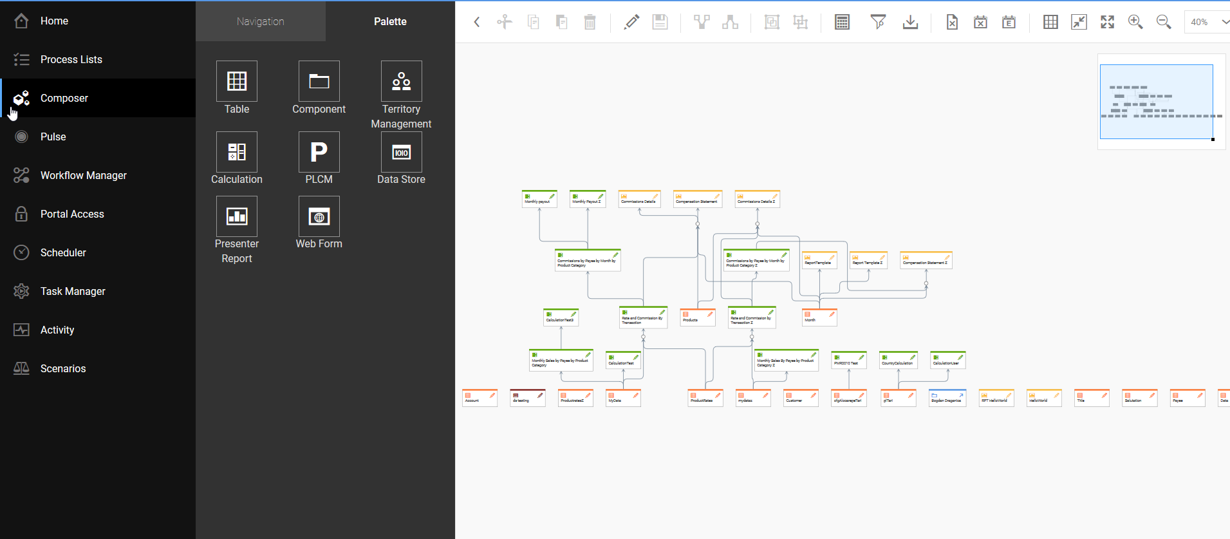
Task: Select the Table palette icon
Action: coord(236,81)
